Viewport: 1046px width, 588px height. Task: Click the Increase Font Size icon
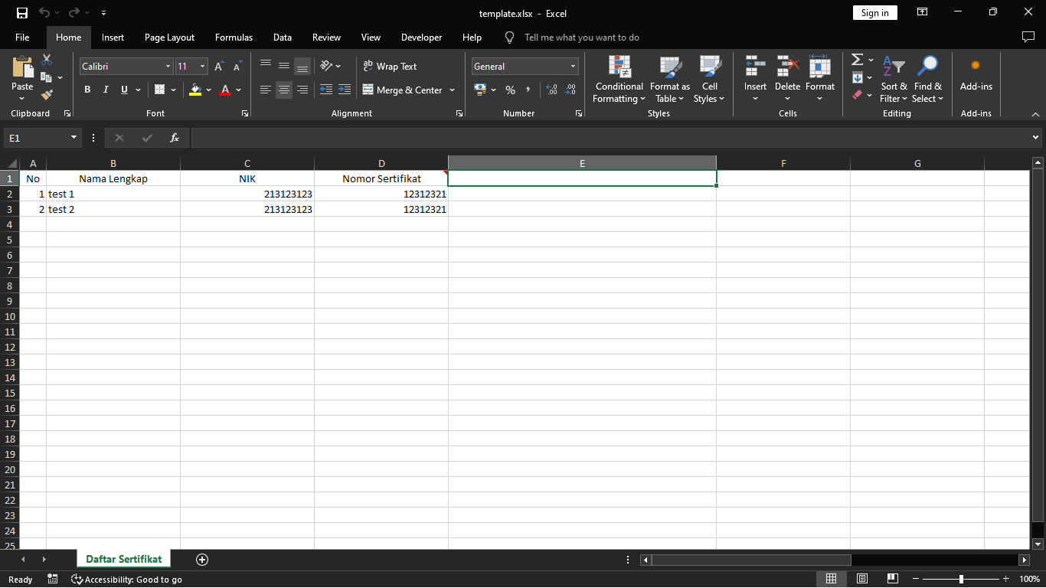(219, 67)
